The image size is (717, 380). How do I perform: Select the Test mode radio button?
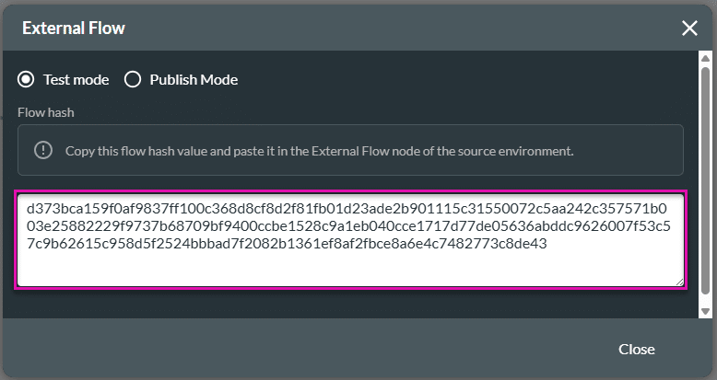(26, 79)
